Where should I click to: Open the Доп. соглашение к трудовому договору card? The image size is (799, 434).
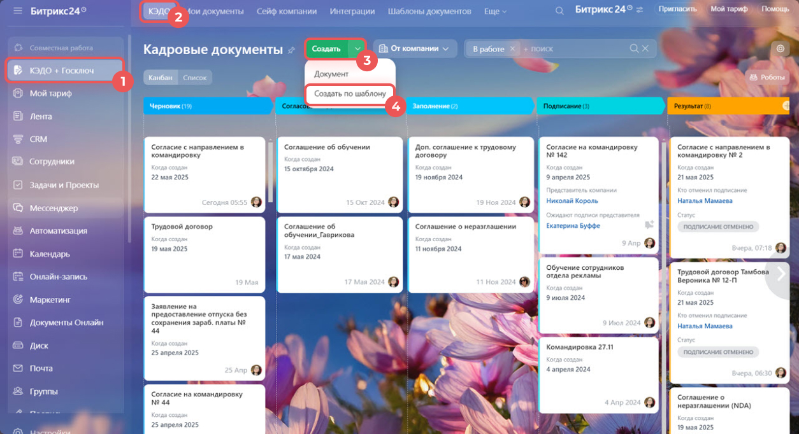(471, 174)
